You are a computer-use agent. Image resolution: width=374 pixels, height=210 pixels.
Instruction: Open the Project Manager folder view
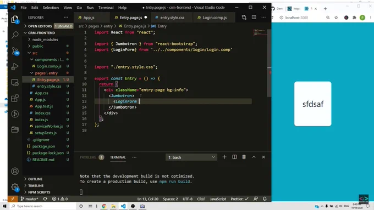[15, 129]
